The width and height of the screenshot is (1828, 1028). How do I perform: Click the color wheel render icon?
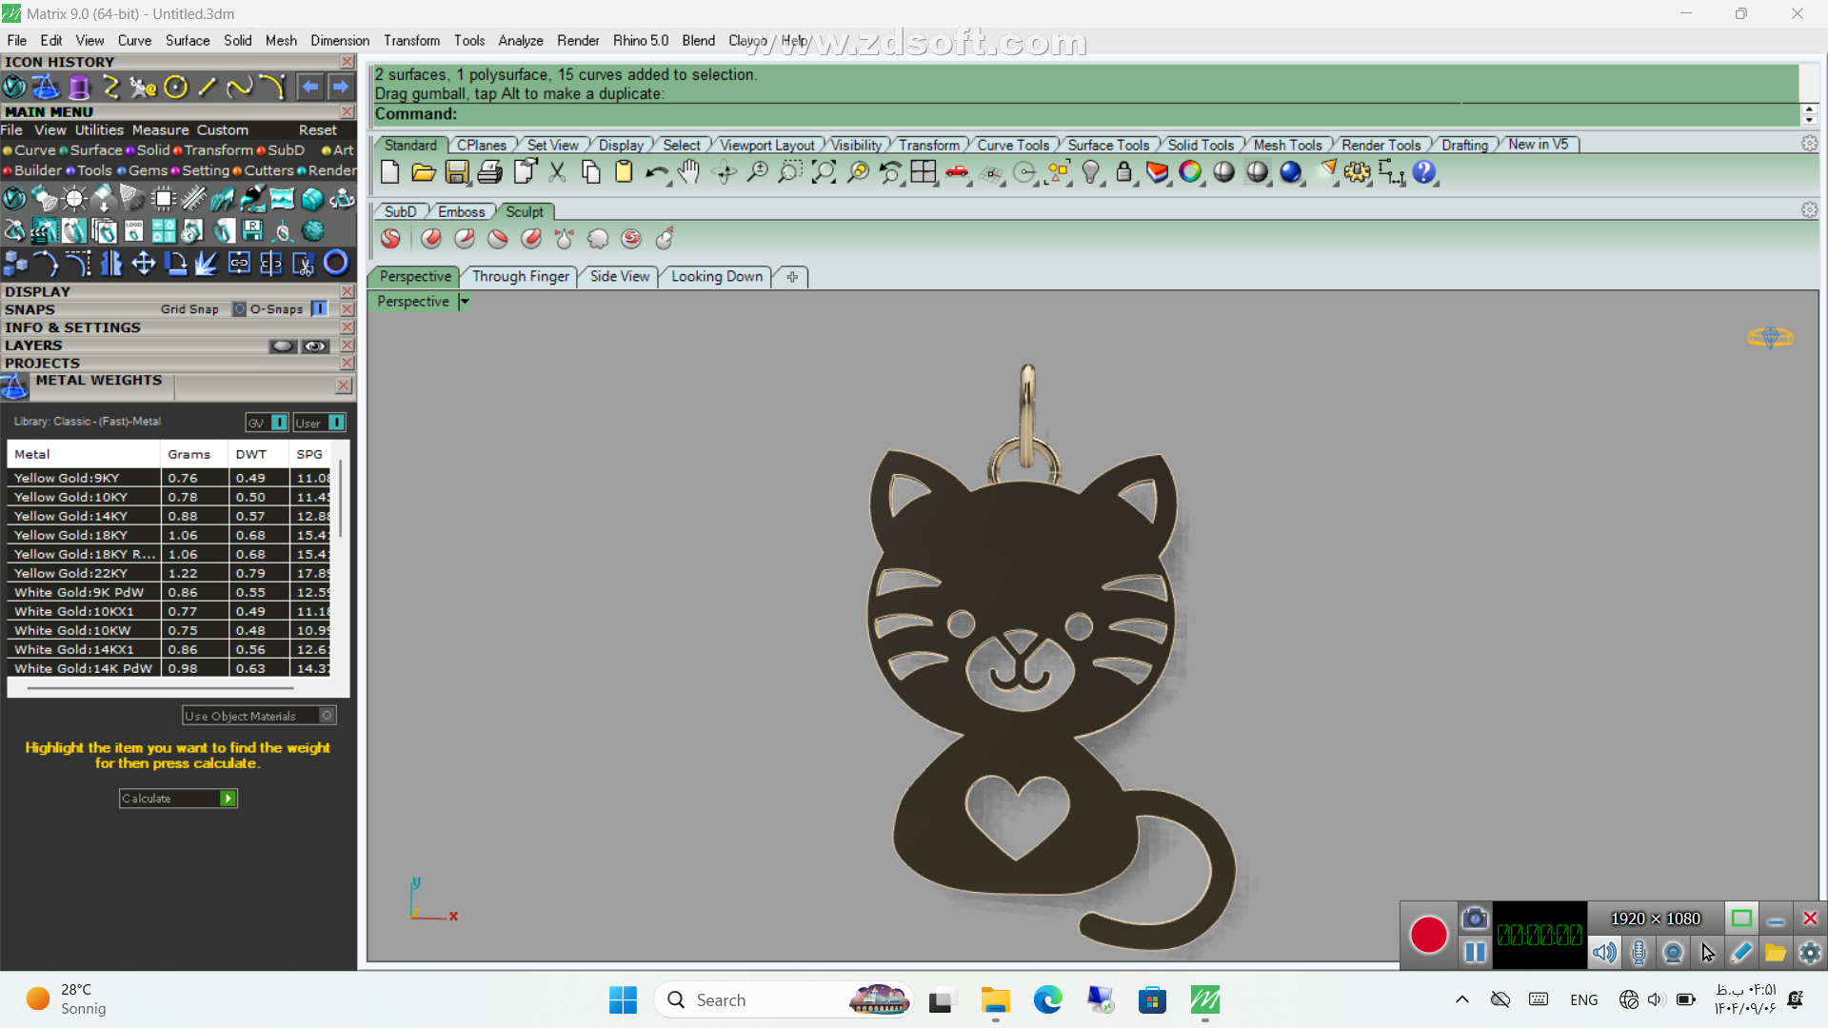tap(1190, 172)
